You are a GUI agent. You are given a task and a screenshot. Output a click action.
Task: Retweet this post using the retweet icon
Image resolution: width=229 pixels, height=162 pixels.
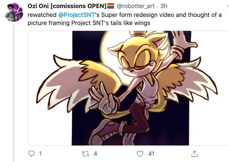click(x=85, y=154)
